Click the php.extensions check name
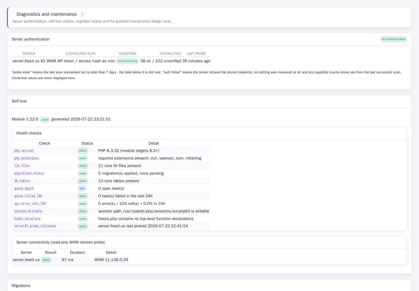This screenshot has height=291, width=419. coord(26,158)
